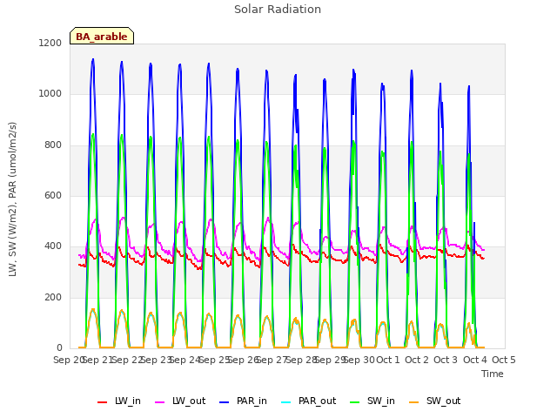The image size is (557, 418).
Task: Select the PAR_out legend label
Action: click(317, 401)
